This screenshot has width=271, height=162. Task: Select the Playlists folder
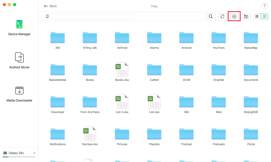154,134
